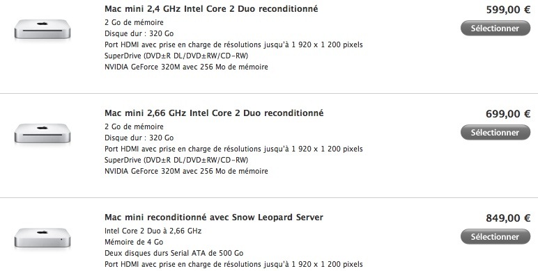The width and height of the screenshot is (538, 271).
Task: Click HDMI port line of the server model
Action: 233,264
